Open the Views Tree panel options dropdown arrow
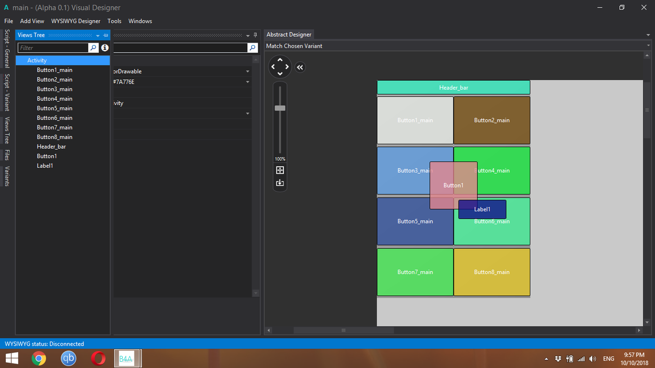Screen dimensions: 655x368 [x=98, y=35]
